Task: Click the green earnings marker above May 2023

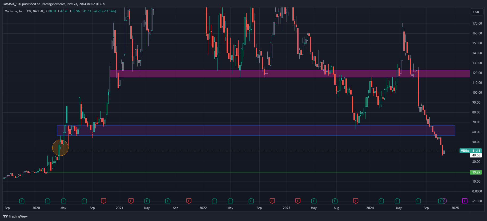Action: (314, 201)
